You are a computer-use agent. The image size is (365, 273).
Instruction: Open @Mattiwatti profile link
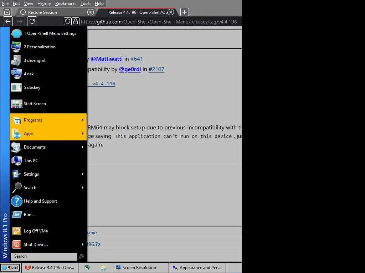point(107,59)
